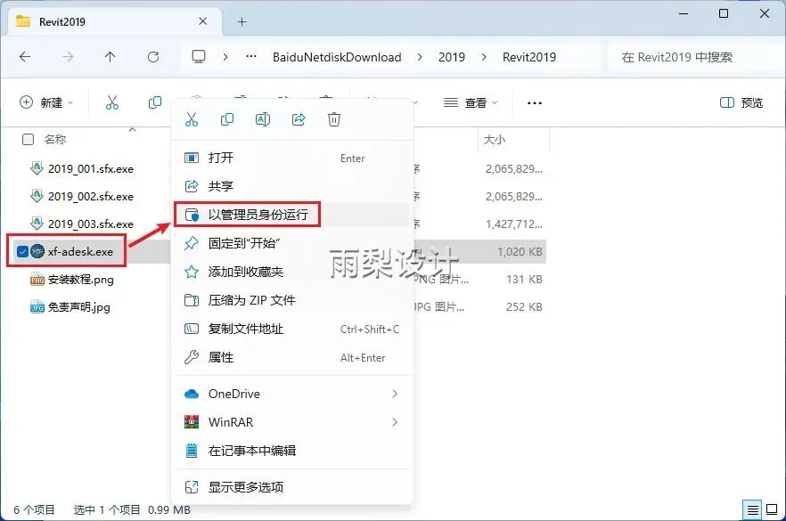The image size is (786, 521).
Task: Select 在记事本中编辑
Action: [x=291, y=451]
